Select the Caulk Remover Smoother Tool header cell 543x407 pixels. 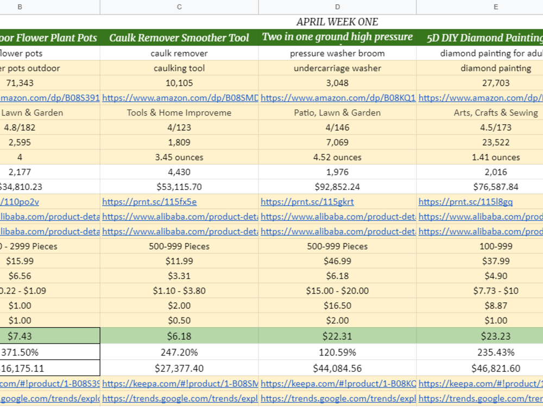179,37
